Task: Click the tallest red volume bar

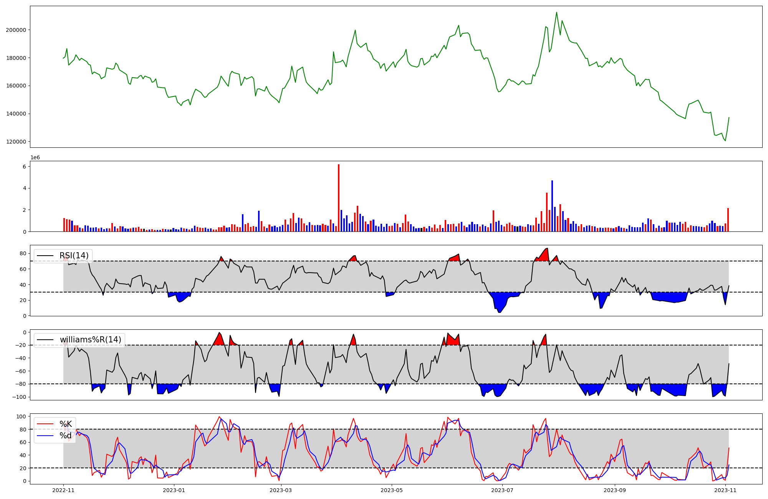Action: coord(339,198)
